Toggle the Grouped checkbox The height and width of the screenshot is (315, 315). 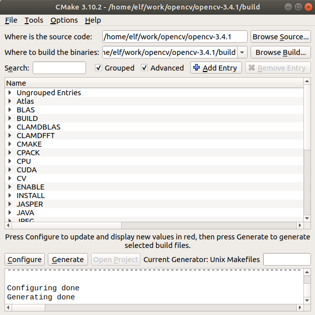click(99, 68)
